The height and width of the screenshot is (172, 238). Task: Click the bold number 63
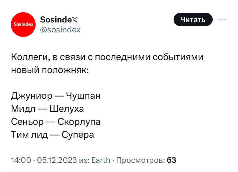172,160
